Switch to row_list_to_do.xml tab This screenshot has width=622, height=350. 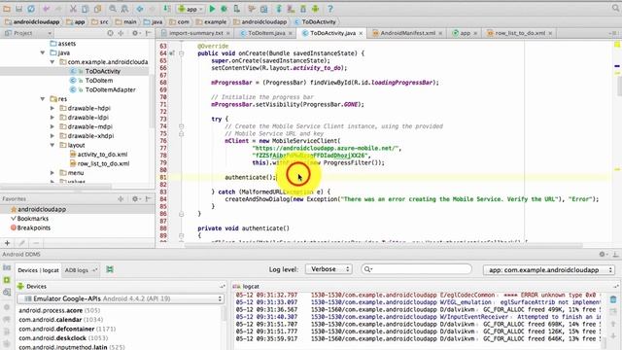pyautogui.click(x=520, y=33)
